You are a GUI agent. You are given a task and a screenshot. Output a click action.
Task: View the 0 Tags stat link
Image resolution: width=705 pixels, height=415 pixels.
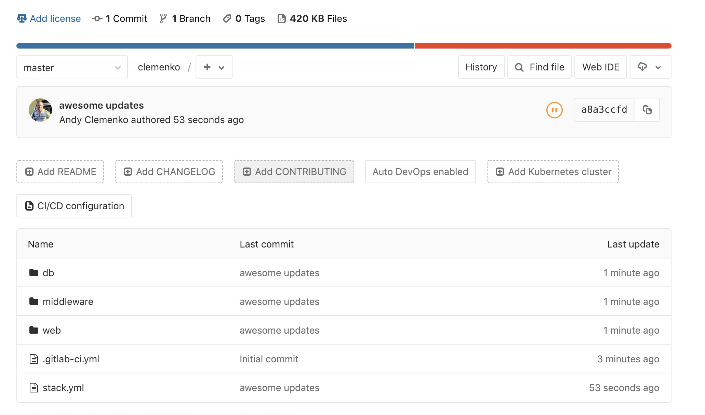tap(244, 18)
